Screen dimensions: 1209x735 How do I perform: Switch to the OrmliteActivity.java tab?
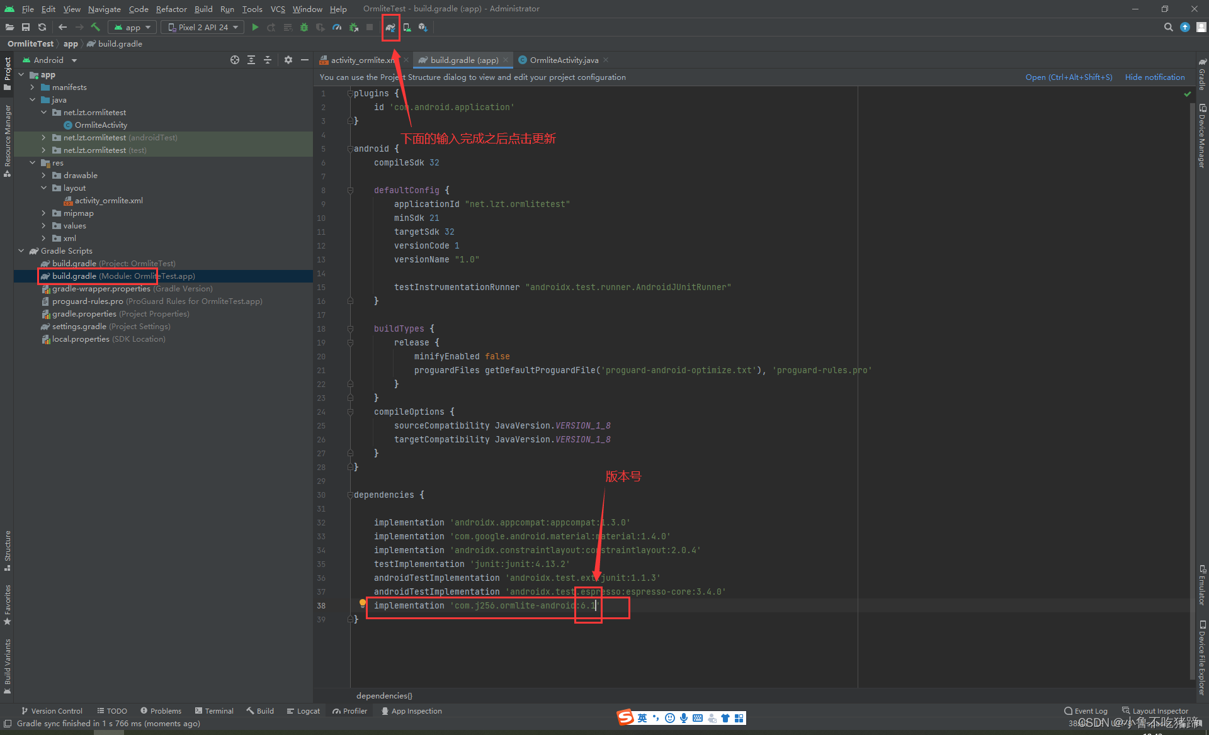click(564, 60)
